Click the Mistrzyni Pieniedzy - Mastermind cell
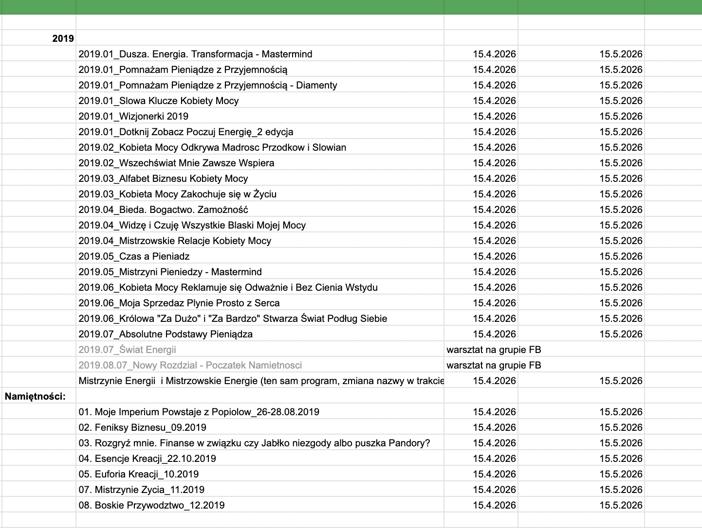702x528 pixels. (x=170, y=272)
